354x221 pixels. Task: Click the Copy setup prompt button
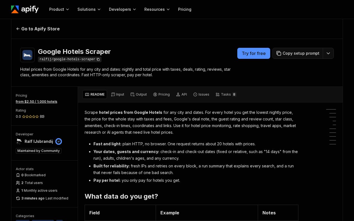(x=298, y=53)
